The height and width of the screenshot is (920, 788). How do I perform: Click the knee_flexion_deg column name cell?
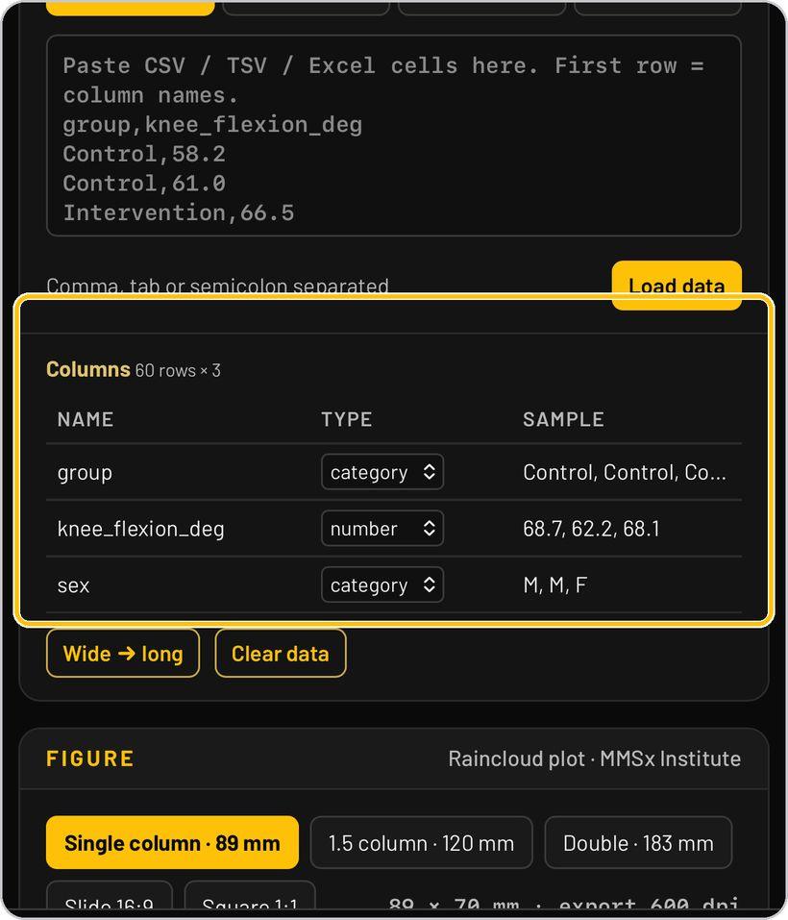coord(140,529)
